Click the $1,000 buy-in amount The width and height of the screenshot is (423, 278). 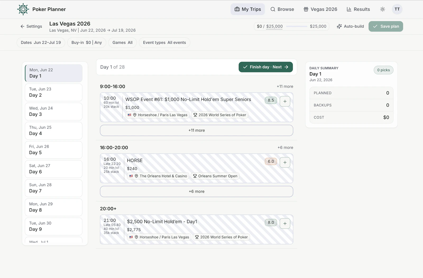pos(132,108)
